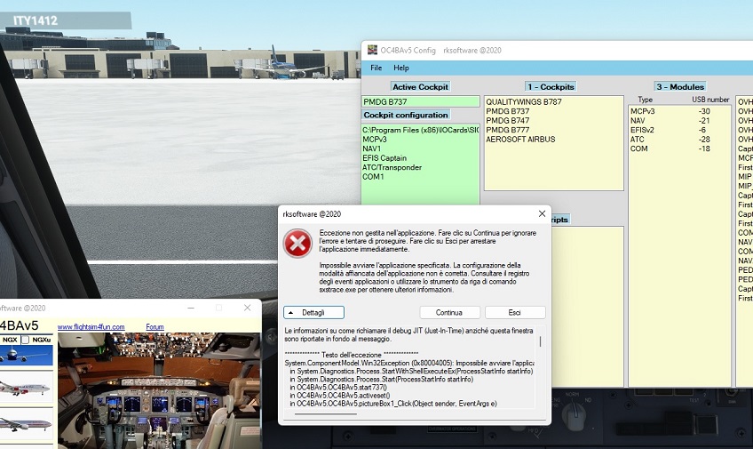Click the red error icon in the dialog
The height and width of the screenshot is (449, 753).
(x=297, y=243)
